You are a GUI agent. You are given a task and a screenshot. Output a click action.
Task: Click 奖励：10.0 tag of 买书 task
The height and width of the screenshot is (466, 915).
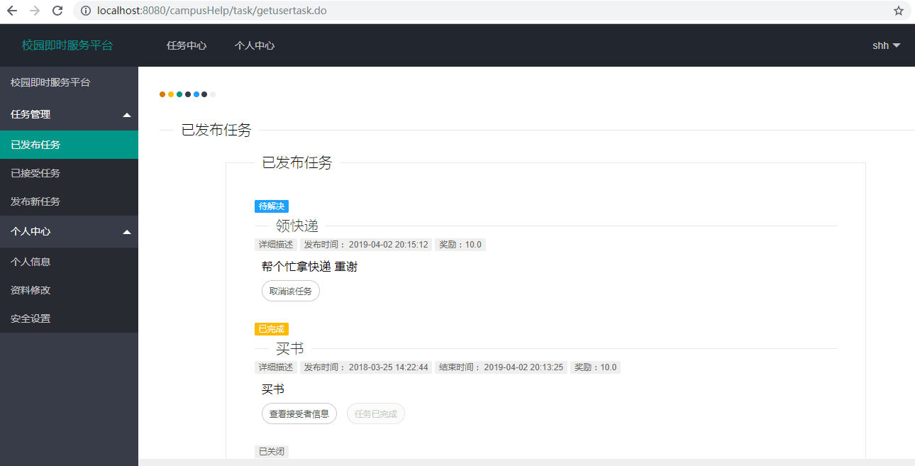596,367
